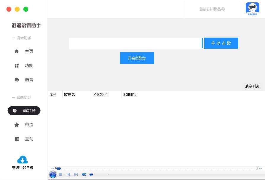This screenshot has height=180, width=265.
Task: Select 点歌台 in the sidebar
Action: point(24,111)
